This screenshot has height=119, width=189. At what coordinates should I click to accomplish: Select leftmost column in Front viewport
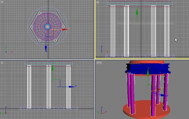(x=113, y=31)
